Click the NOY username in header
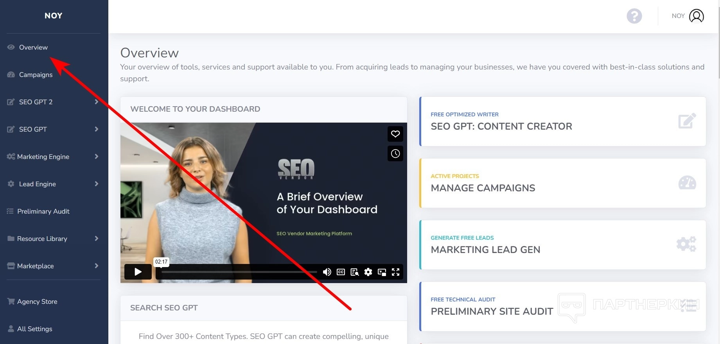Viewport: 720px width, 344px height. pyautogui.click(x=678, y=16)
